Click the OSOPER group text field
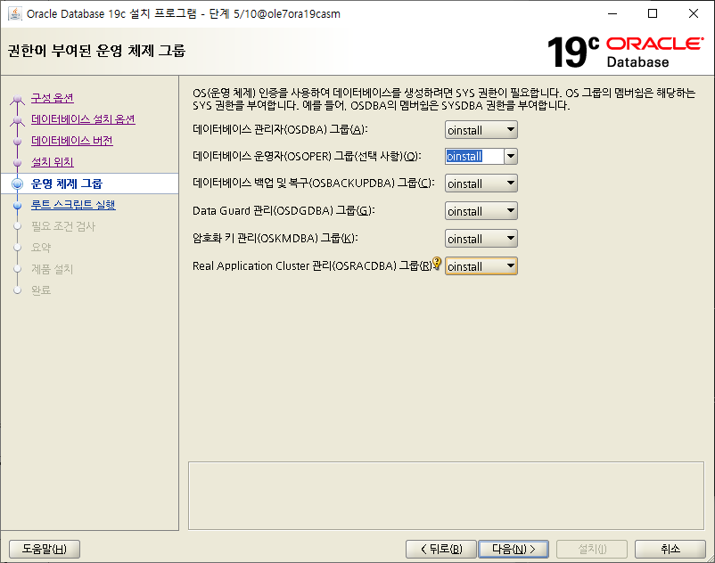The width and height of the screenshot is (715, 563). click(x=474, y=157)
